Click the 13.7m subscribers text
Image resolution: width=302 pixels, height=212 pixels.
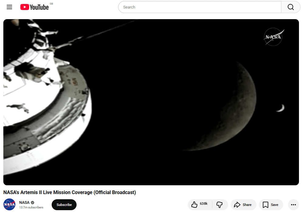pos(31,207)
